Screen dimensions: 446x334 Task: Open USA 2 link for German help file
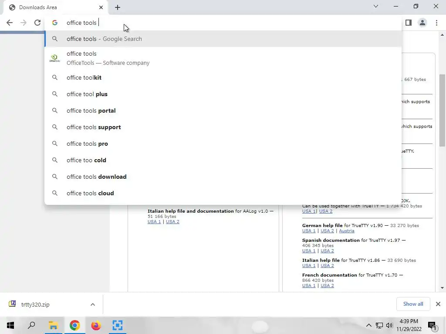[x=328, y=231]
